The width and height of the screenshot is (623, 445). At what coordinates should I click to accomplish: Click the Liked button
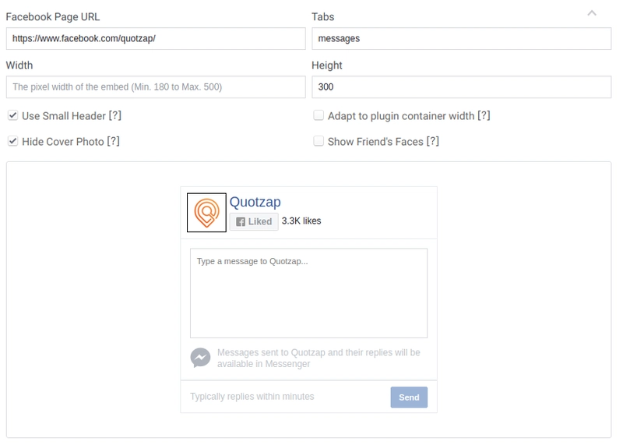(254, 221)
